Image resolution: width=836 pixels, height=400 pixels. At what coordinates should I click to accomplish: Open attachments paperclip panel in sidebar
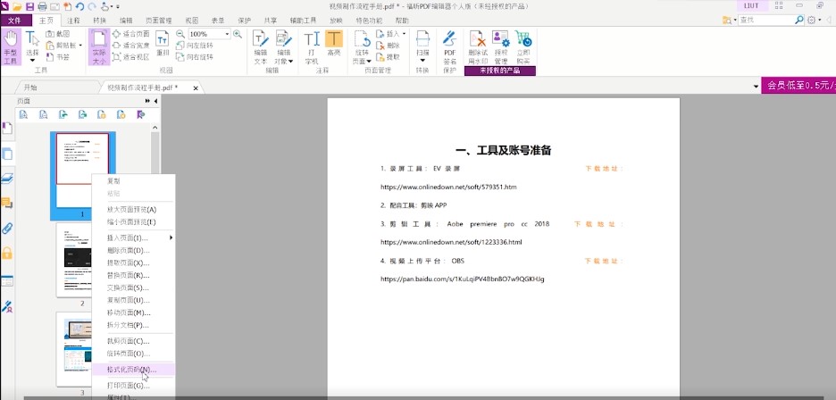[x=7, y=229]
